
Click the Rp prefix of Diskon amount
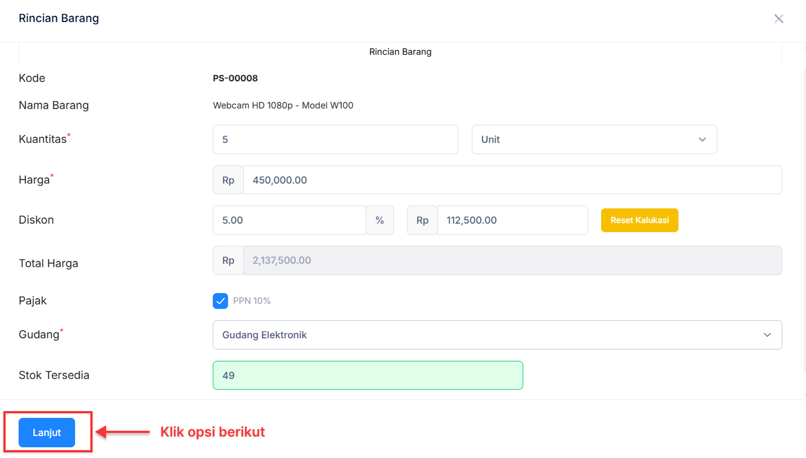pyautogui.click(x=422, y=220)
